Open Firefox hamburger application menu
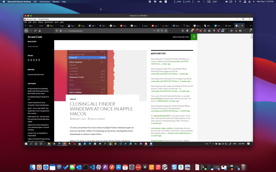This screenshot has width=276, height=172. click(250, 31)
